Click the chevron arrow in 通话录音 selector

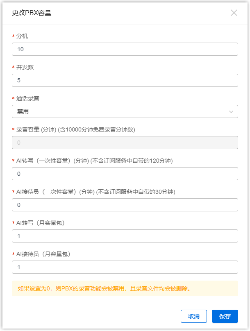point(231,111)
